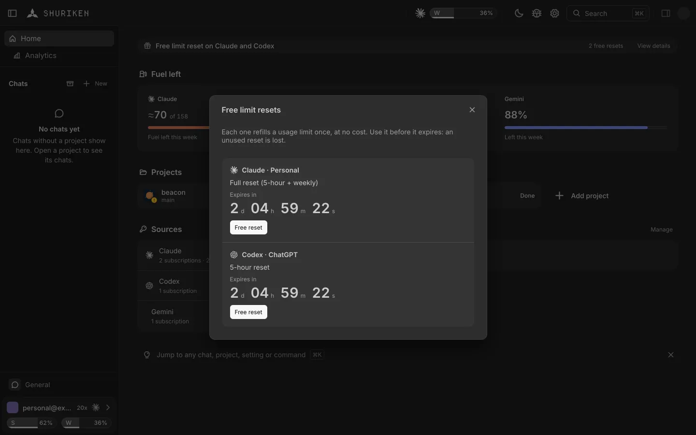Open the Analytics page

[59, 56]
